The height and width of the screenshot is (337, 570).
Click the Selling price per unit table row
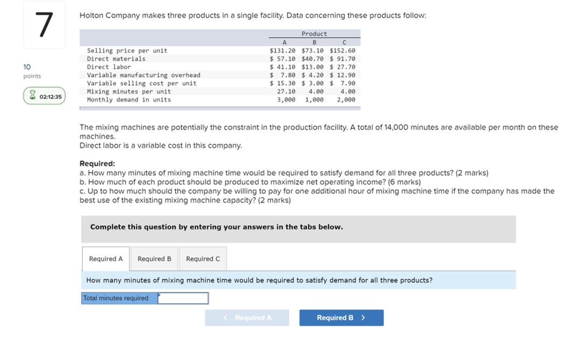[x=161, y=51]
